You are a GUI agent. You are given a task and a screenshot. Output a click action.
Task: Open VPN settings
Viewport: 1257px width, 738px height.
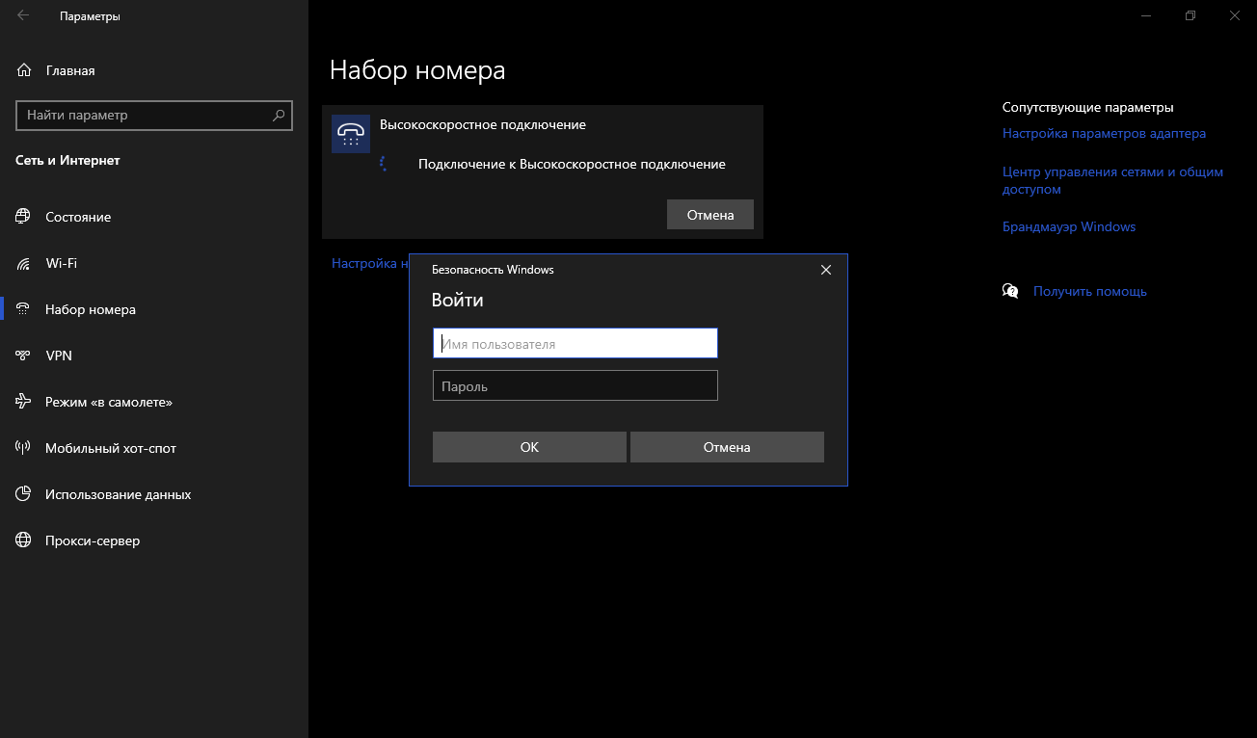pyautogui.click(x=154, y=356)
